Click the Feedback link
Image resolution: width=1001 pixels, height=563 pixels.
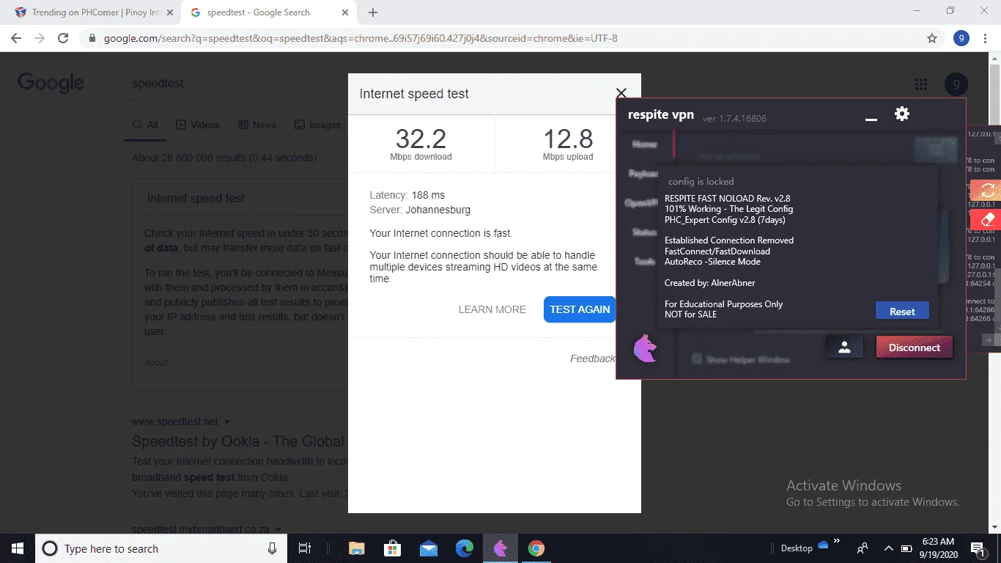pos(593,358)
